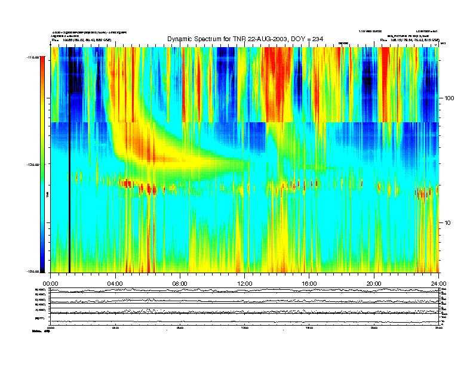
Task: Click the "04:00" time axis label
Action: click(x=115, y=284)
